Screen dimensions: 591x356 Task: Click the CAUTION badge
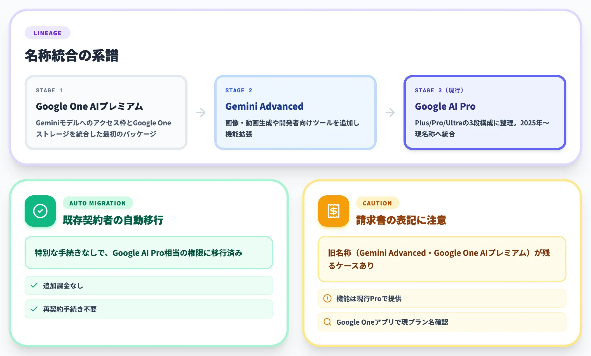tap(377, 203)
